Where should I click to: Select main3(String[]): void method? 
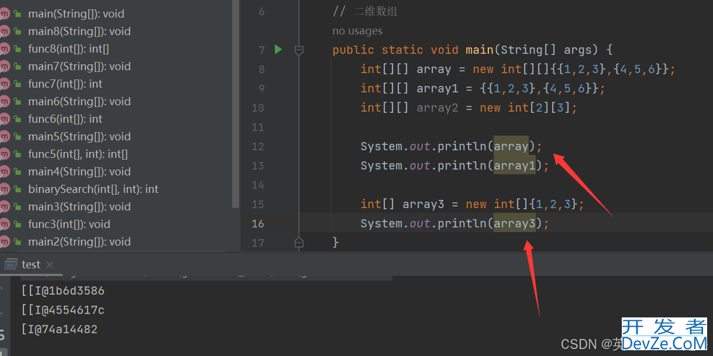coord(80,206)
